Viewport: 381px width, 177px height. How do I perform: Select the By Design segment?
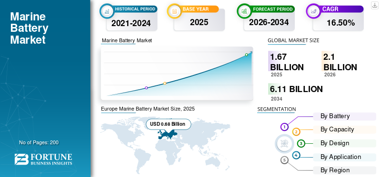tap(344, 143)
